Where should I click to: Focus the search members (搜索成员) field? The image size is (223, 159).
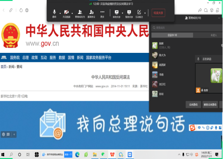click(187, 28)
